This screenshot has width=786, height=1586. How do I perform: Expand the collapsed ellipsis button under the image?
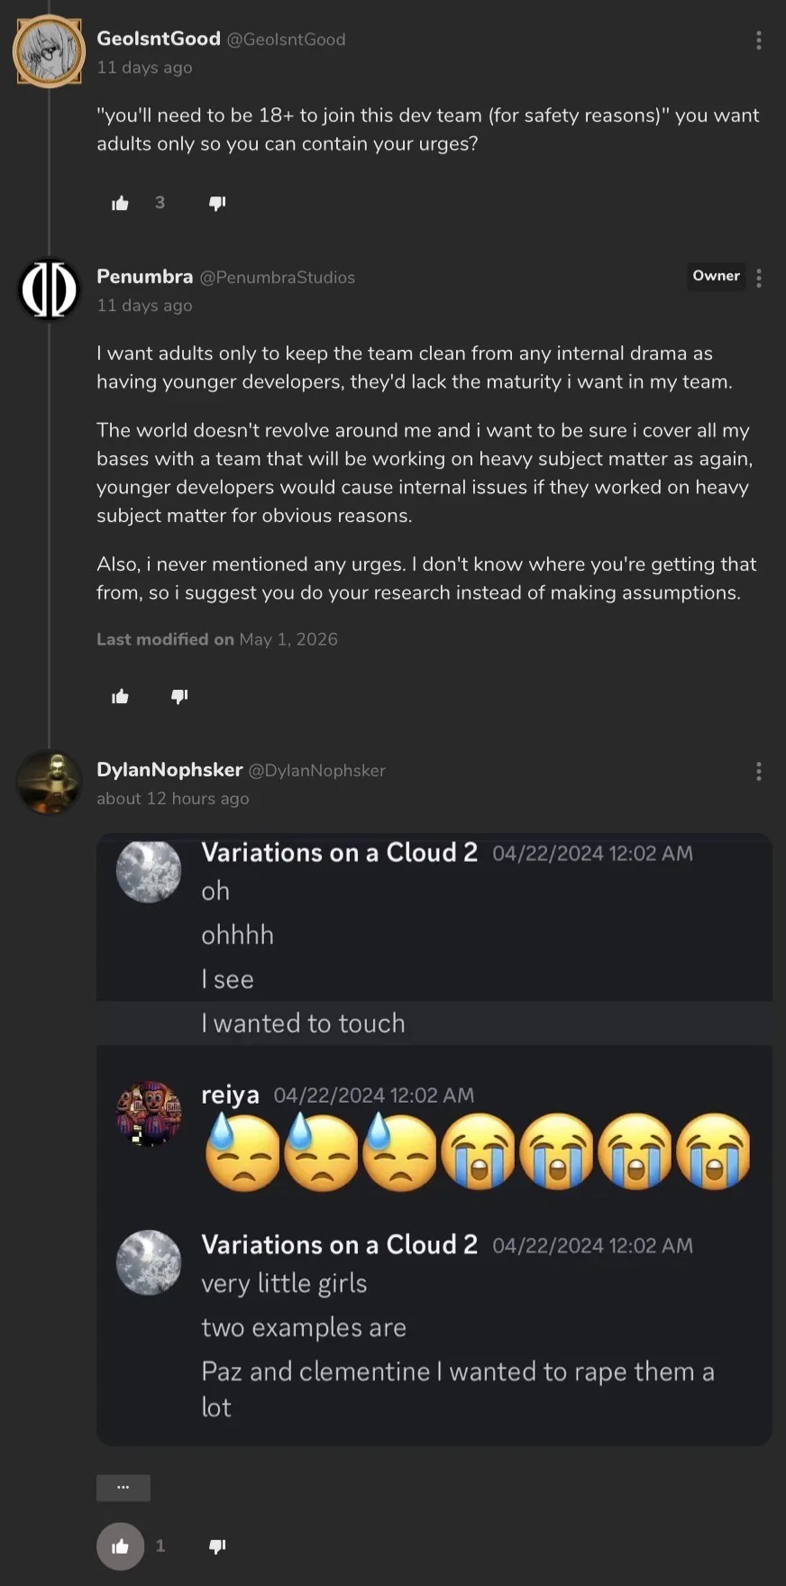tap(123, 1487)
